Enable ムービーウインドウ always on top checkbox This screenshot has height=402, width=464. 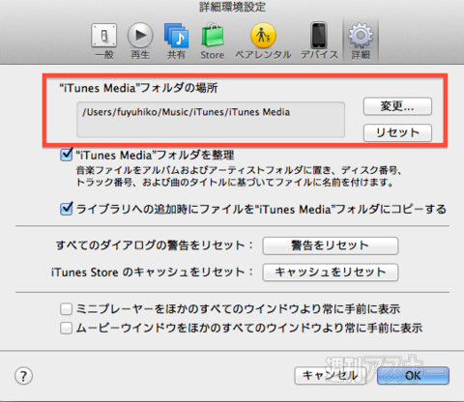[66, 329]
